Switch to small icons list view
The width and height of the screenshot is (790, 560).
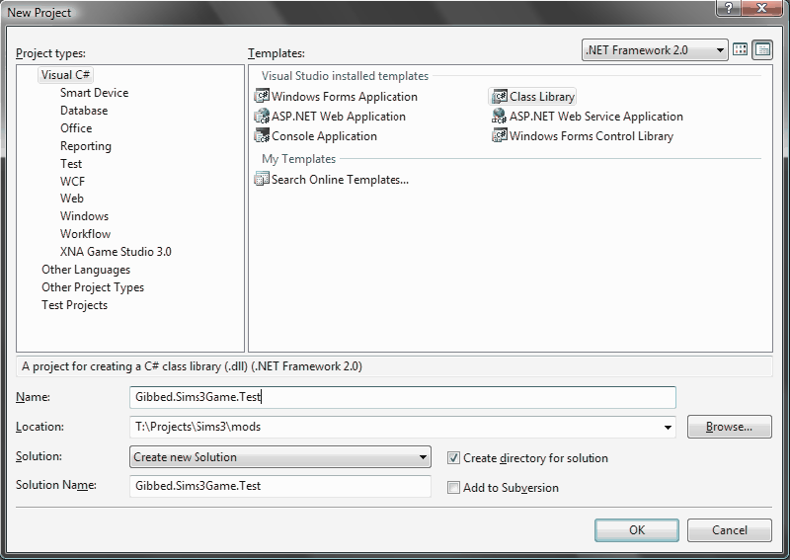point(761,49)
